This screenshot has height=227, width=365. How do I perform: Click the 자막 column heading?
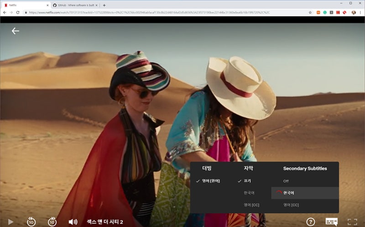pos(248,168)
